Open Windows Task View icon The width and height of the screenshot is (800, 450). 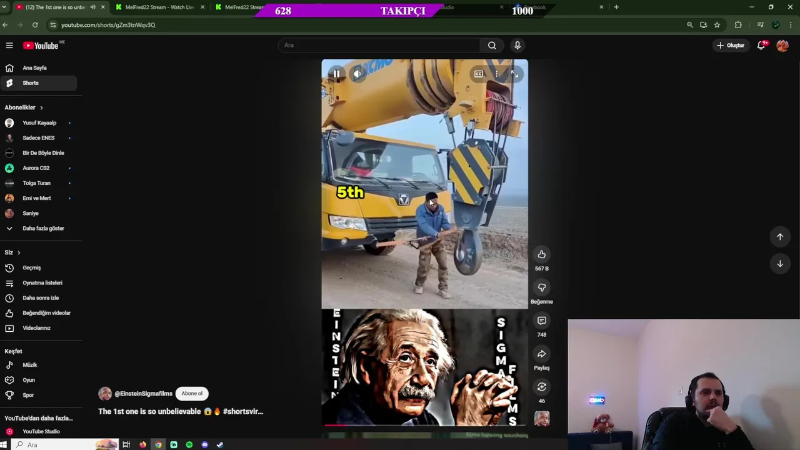click(x=126, y=445)
